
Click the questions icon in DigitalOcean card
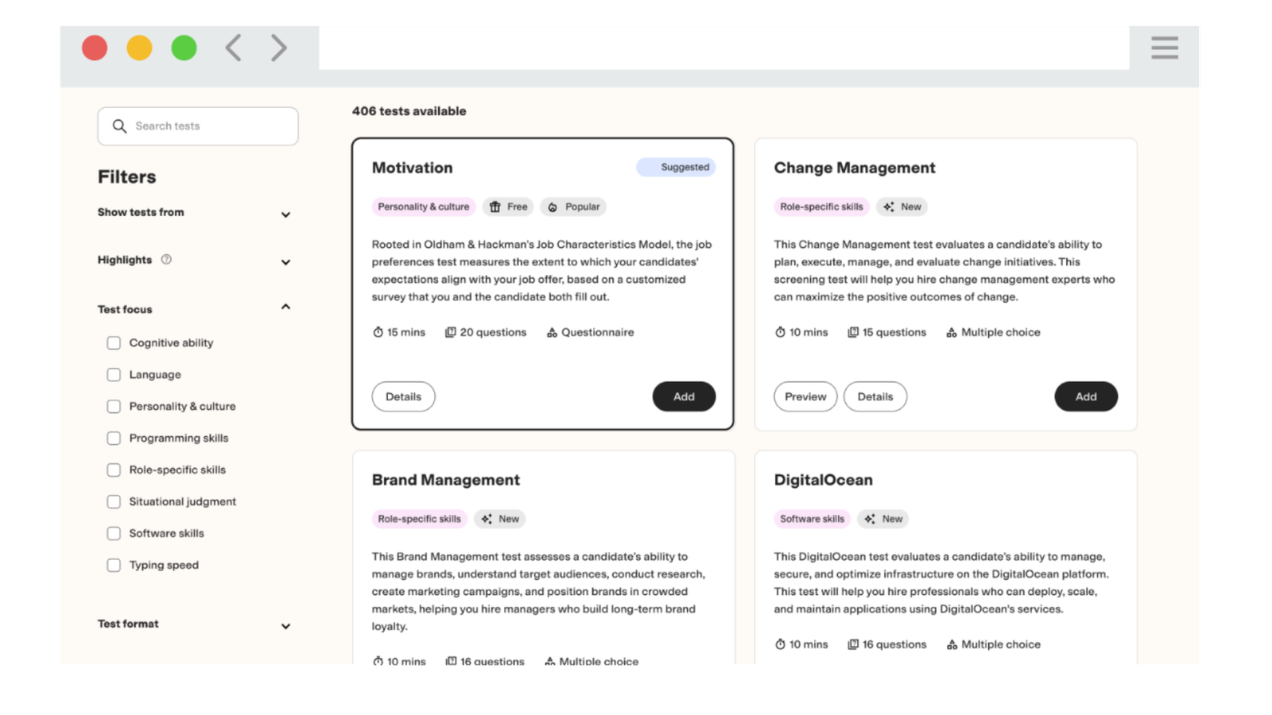[x=853, y=644]
